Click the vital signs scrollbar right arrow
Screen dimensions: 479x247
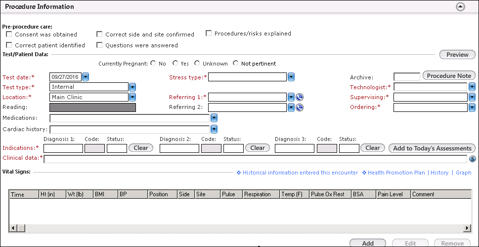tap(467, 228)
